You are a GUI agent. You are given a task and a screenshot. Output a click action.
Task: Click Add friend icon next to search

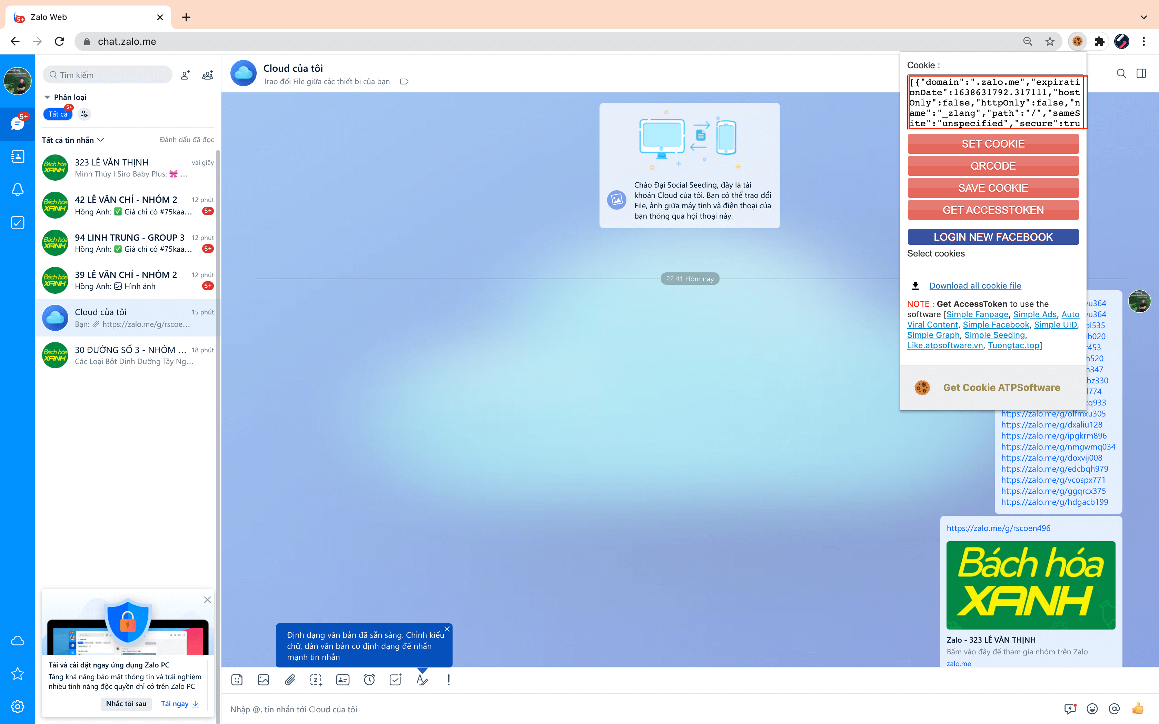(x=185, y=75)
